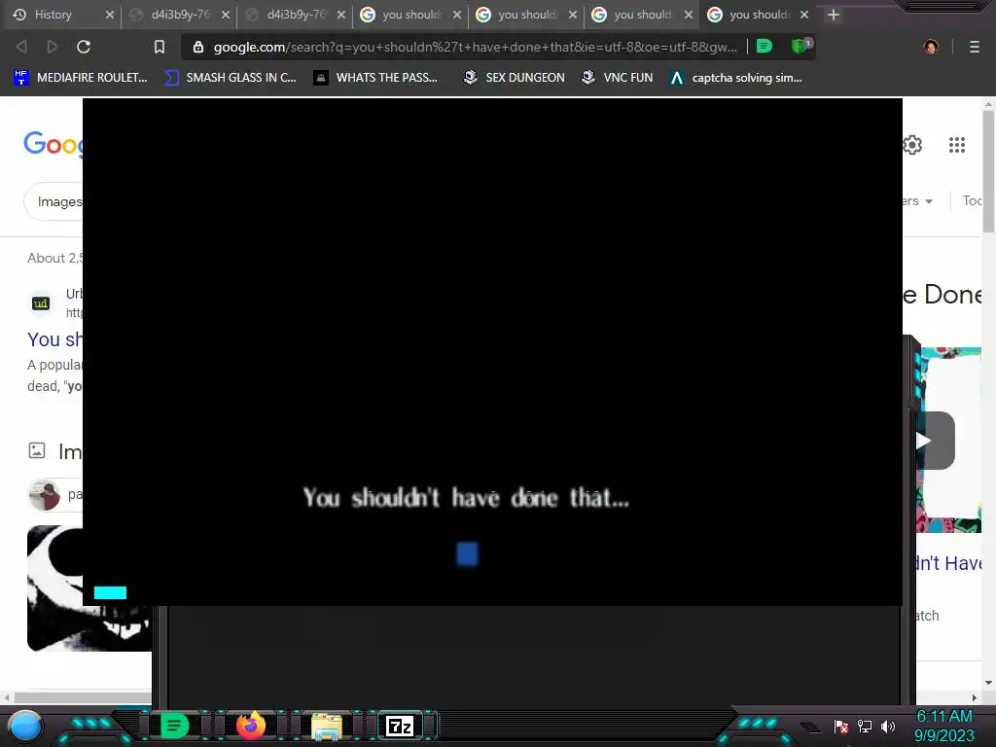Open MEDIAFIRE ROULET... bookmark

[80, 78]
